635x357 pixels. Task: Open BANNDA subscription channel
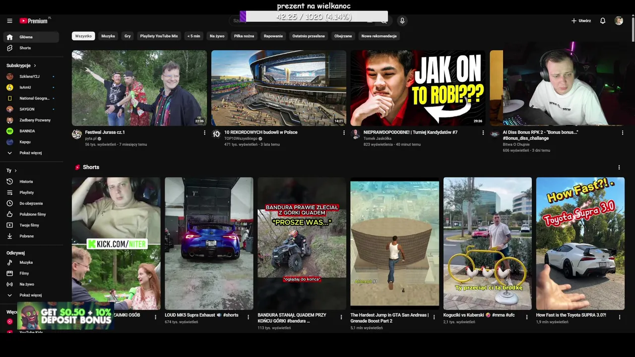(x=31, y=131)
